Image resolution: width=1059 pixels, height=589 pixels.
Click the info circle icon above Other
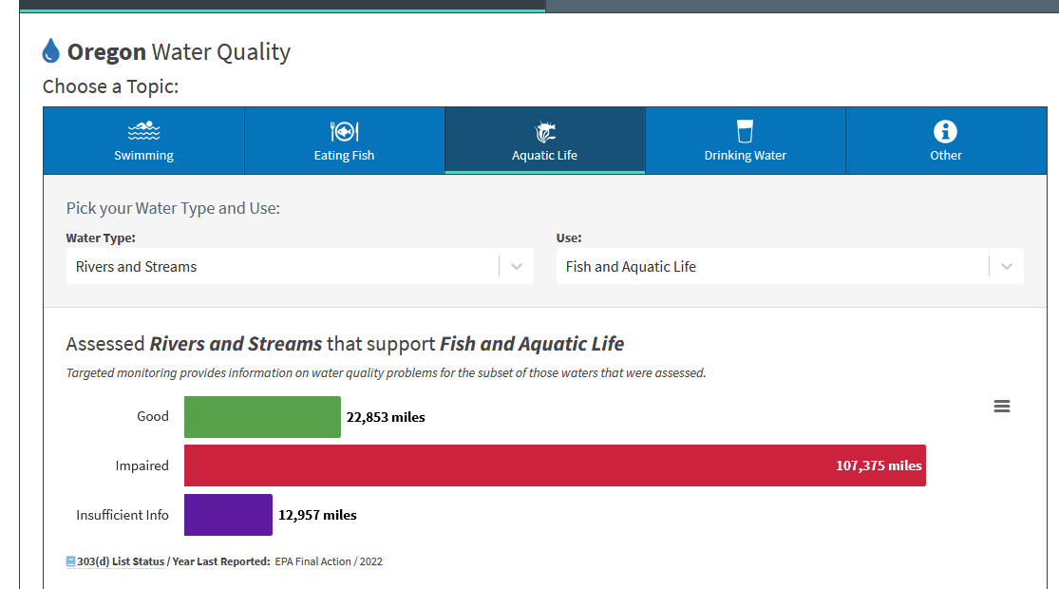point(945,131)
